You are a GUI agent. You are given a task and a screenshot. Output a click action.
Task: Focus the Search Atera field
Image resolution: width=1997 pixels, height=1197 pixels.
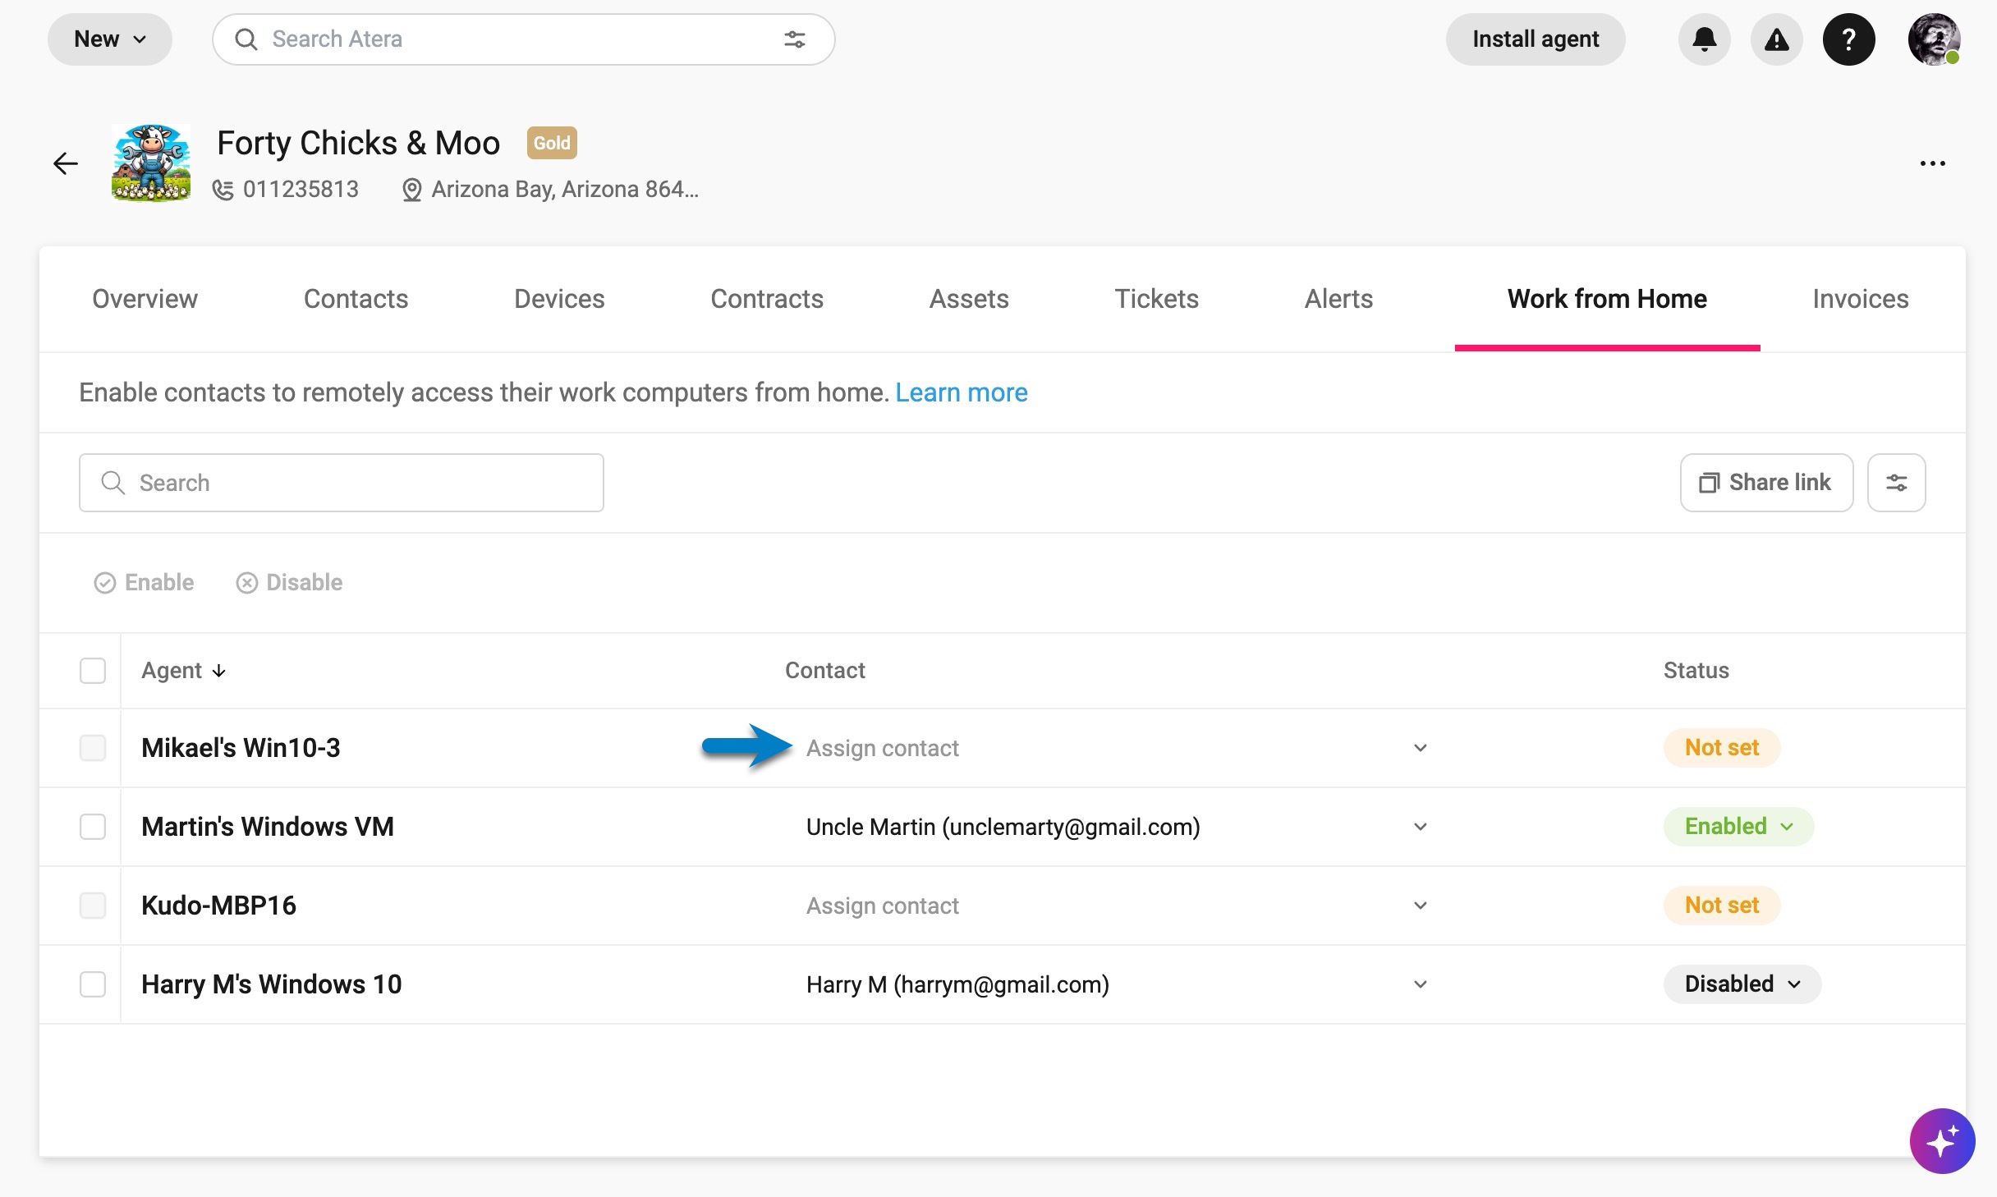pos(523,39)
